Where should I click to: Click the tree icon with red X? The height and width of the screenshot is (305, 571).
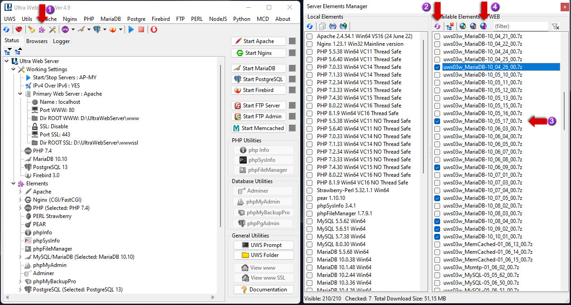pos(450,26)
